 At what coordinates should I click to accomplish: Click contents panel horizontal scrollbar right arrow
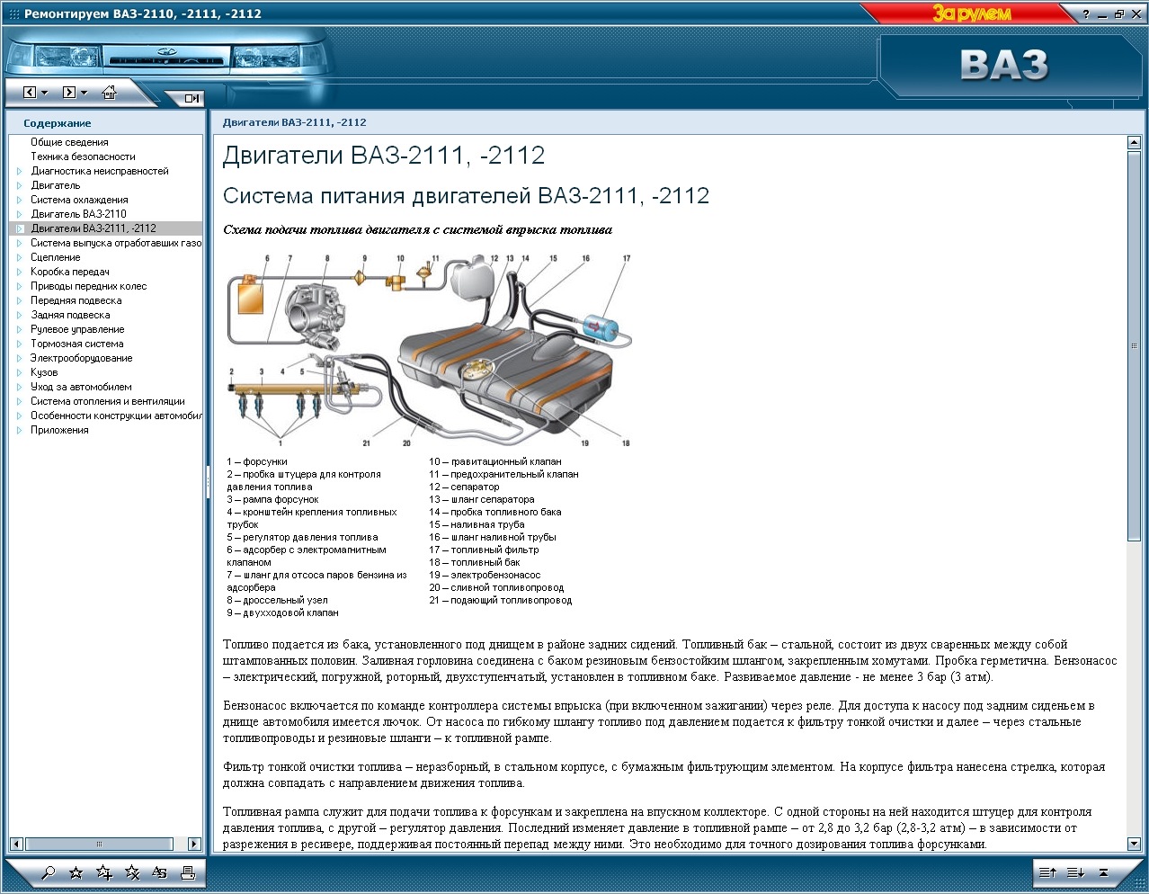(194, 844)
